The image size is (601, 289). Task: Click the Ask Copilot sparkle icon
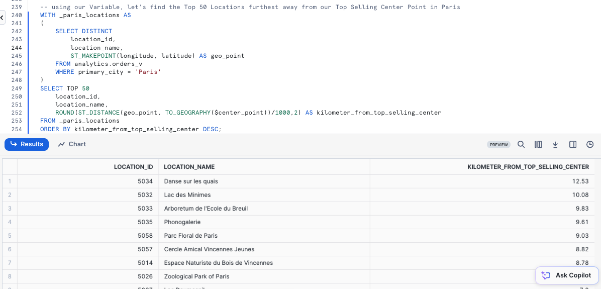pos(546,275)
